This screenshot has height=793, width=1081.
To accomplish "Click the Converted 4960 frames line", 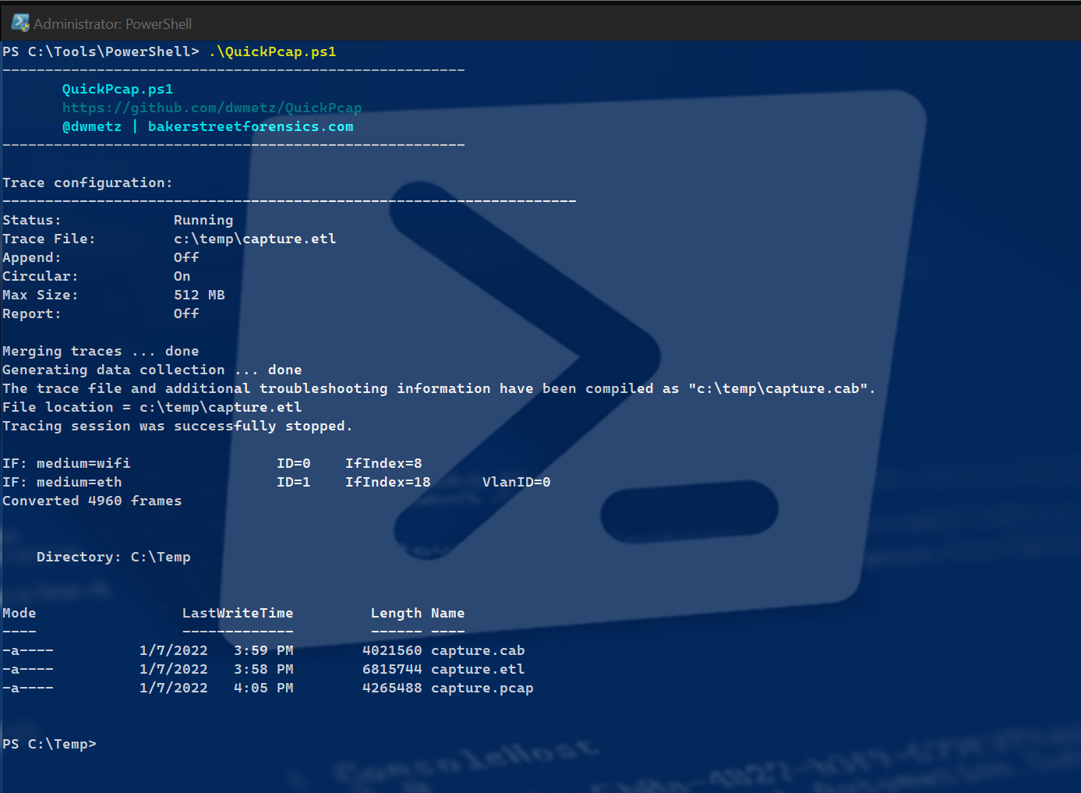I will [92, 501].
